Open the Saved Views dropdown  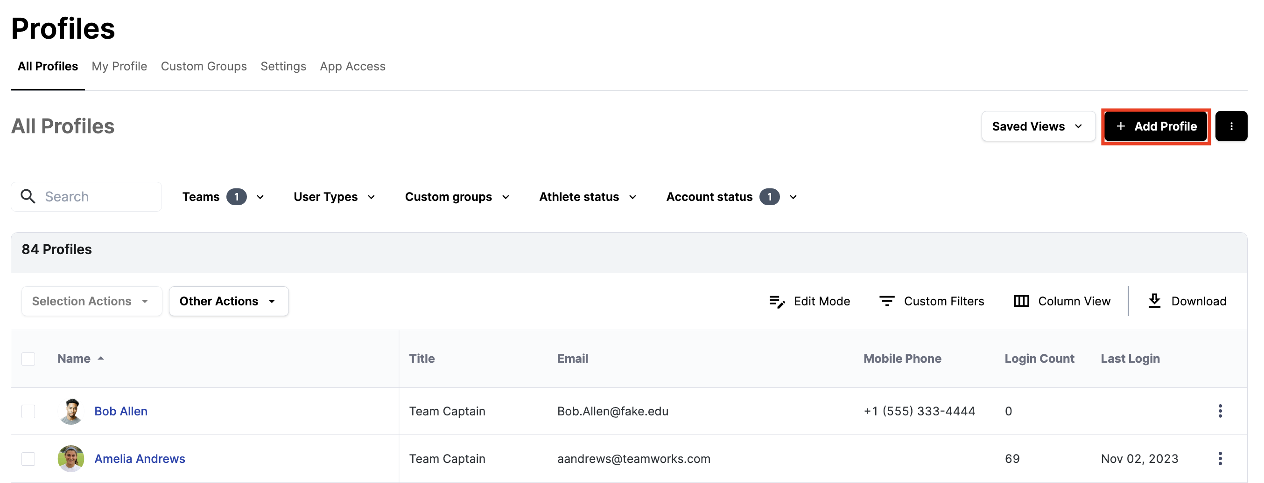(x=1038, y=126)
